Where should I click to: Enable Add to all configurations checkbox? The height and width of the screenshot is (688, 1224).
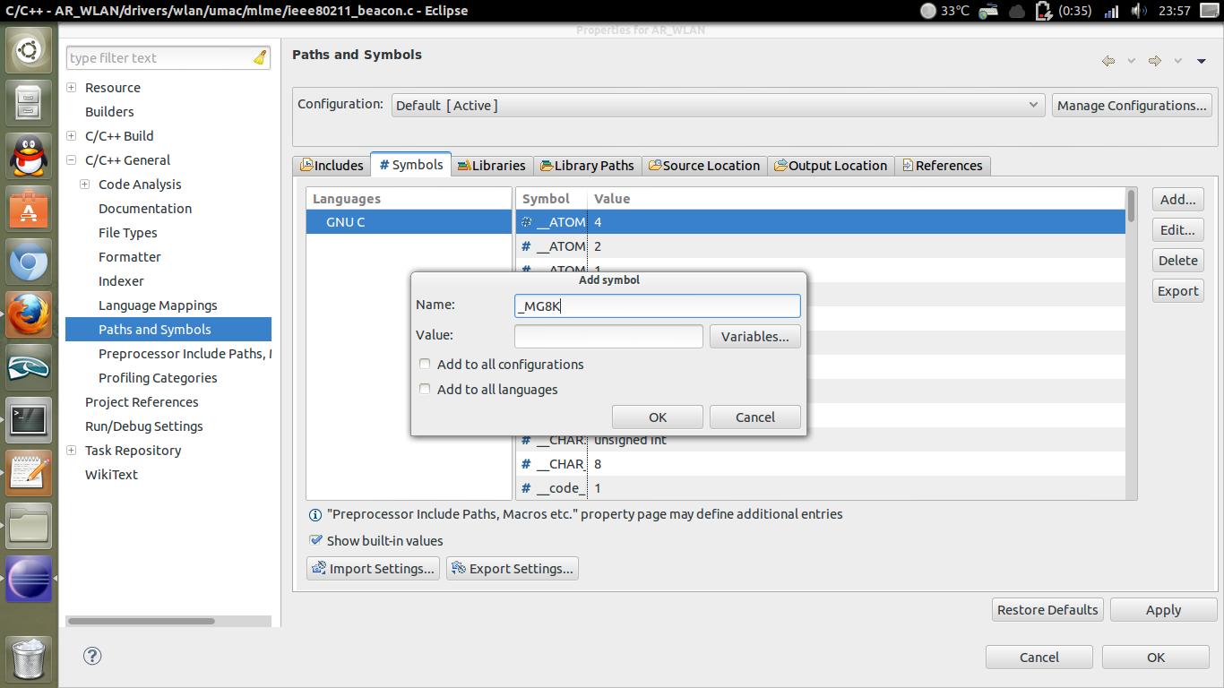[x=425, y=364]
